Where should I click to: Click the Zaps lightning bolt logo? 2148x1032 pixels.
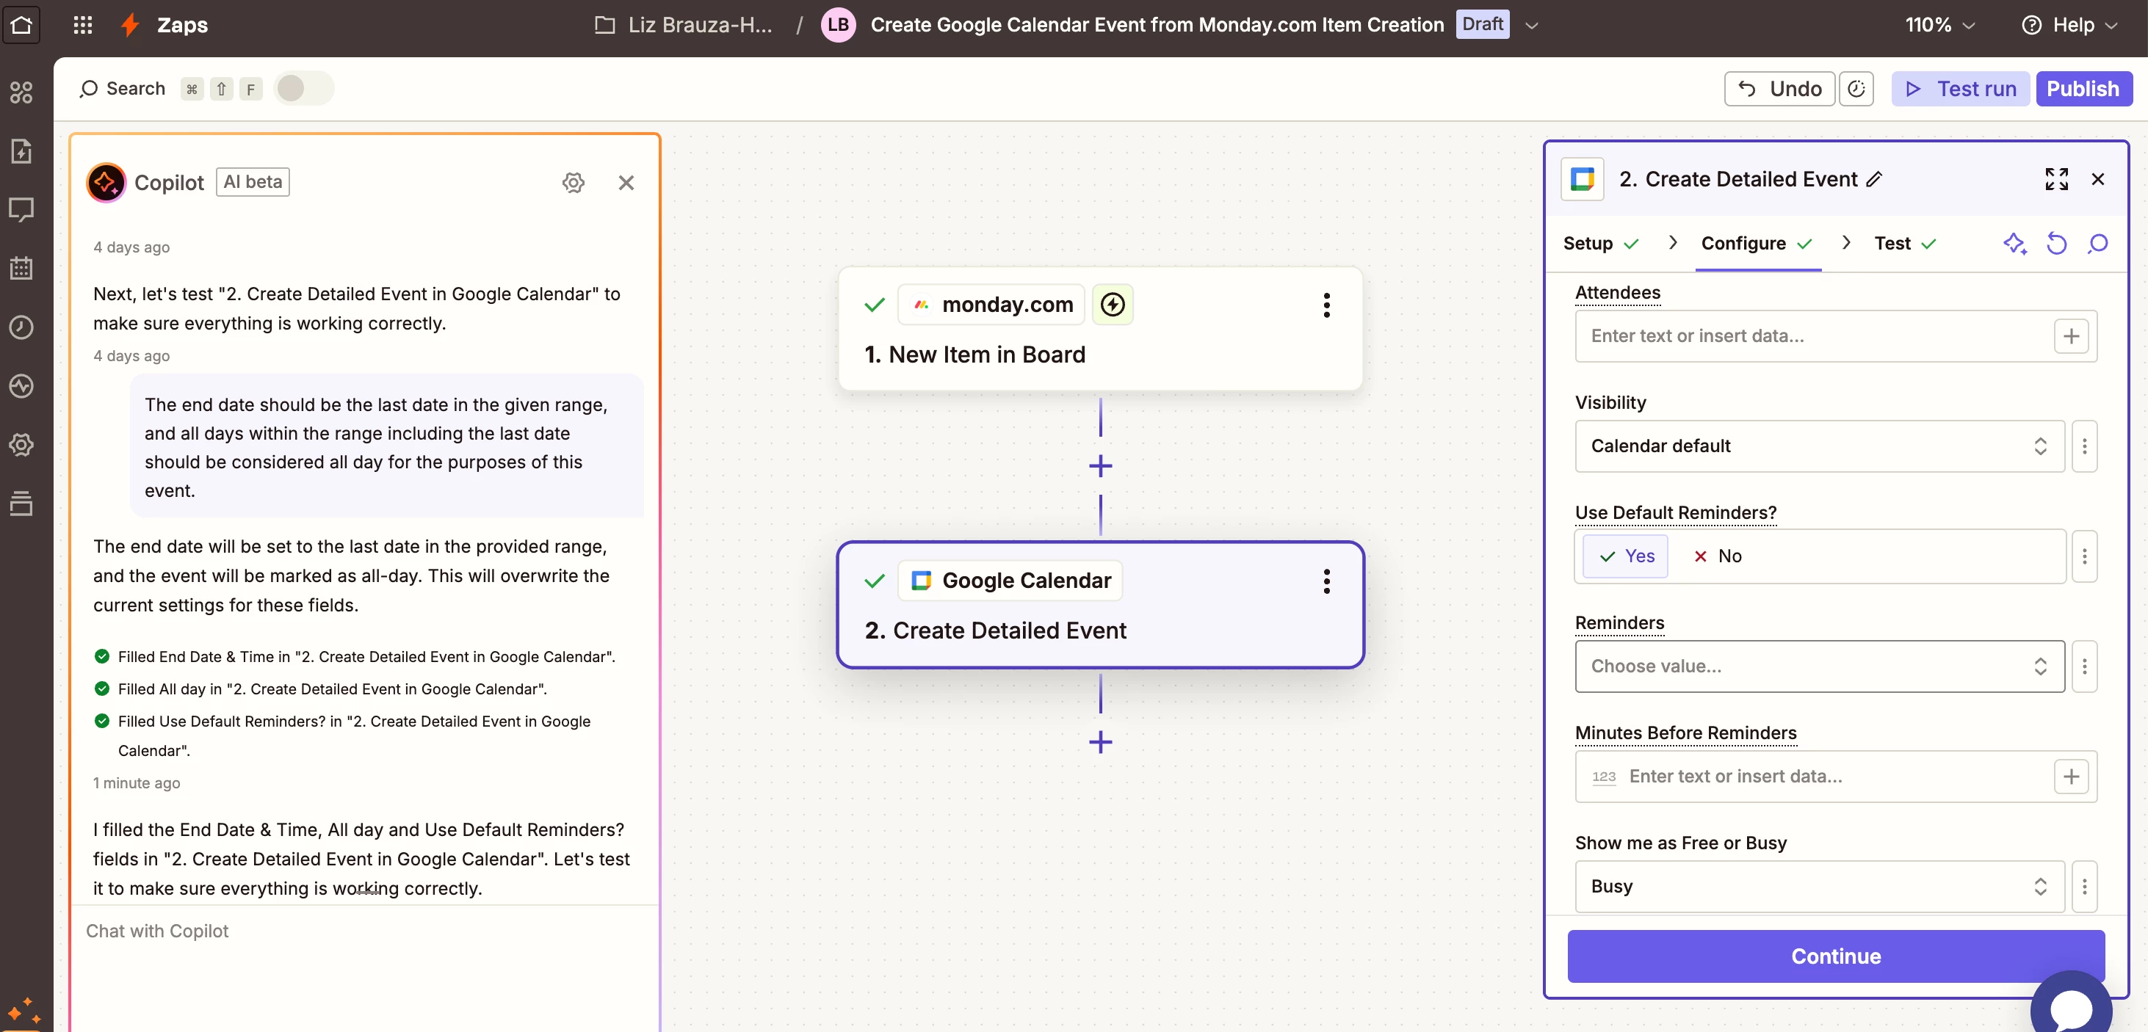pos(129,24)
